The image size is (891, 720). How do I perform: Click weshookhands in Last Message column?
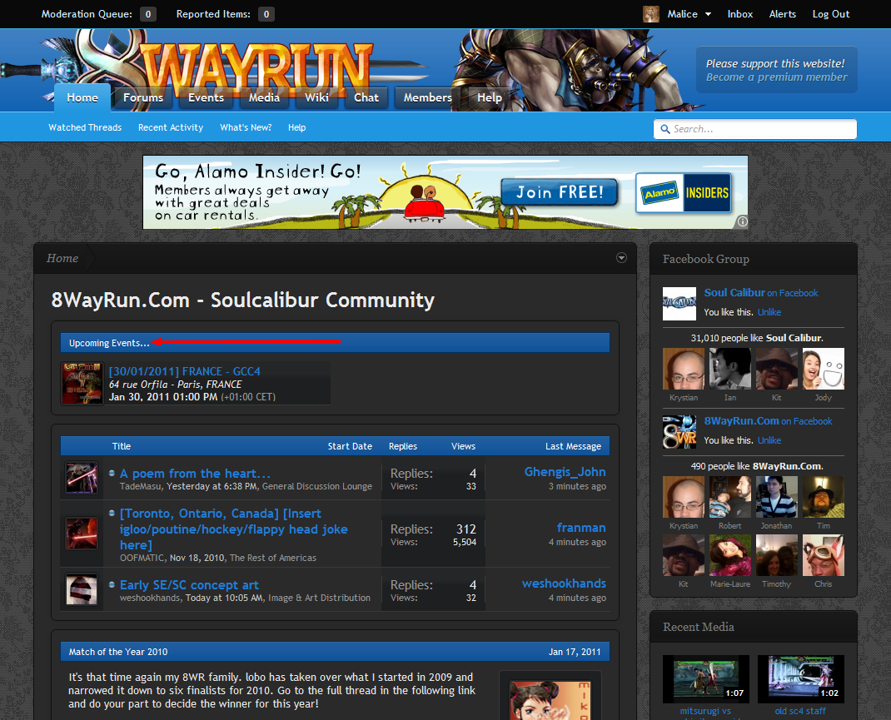564,583
